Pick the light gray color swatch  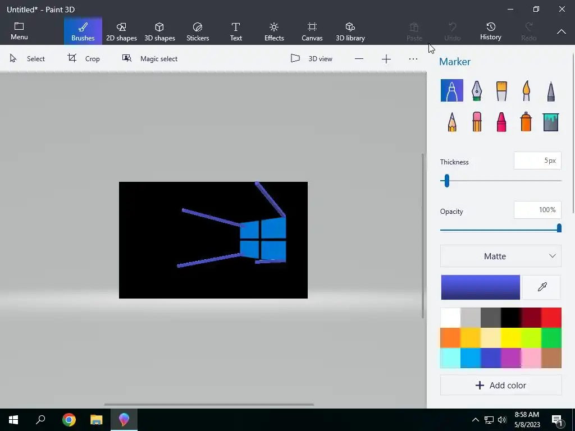[x=471, y=318]
